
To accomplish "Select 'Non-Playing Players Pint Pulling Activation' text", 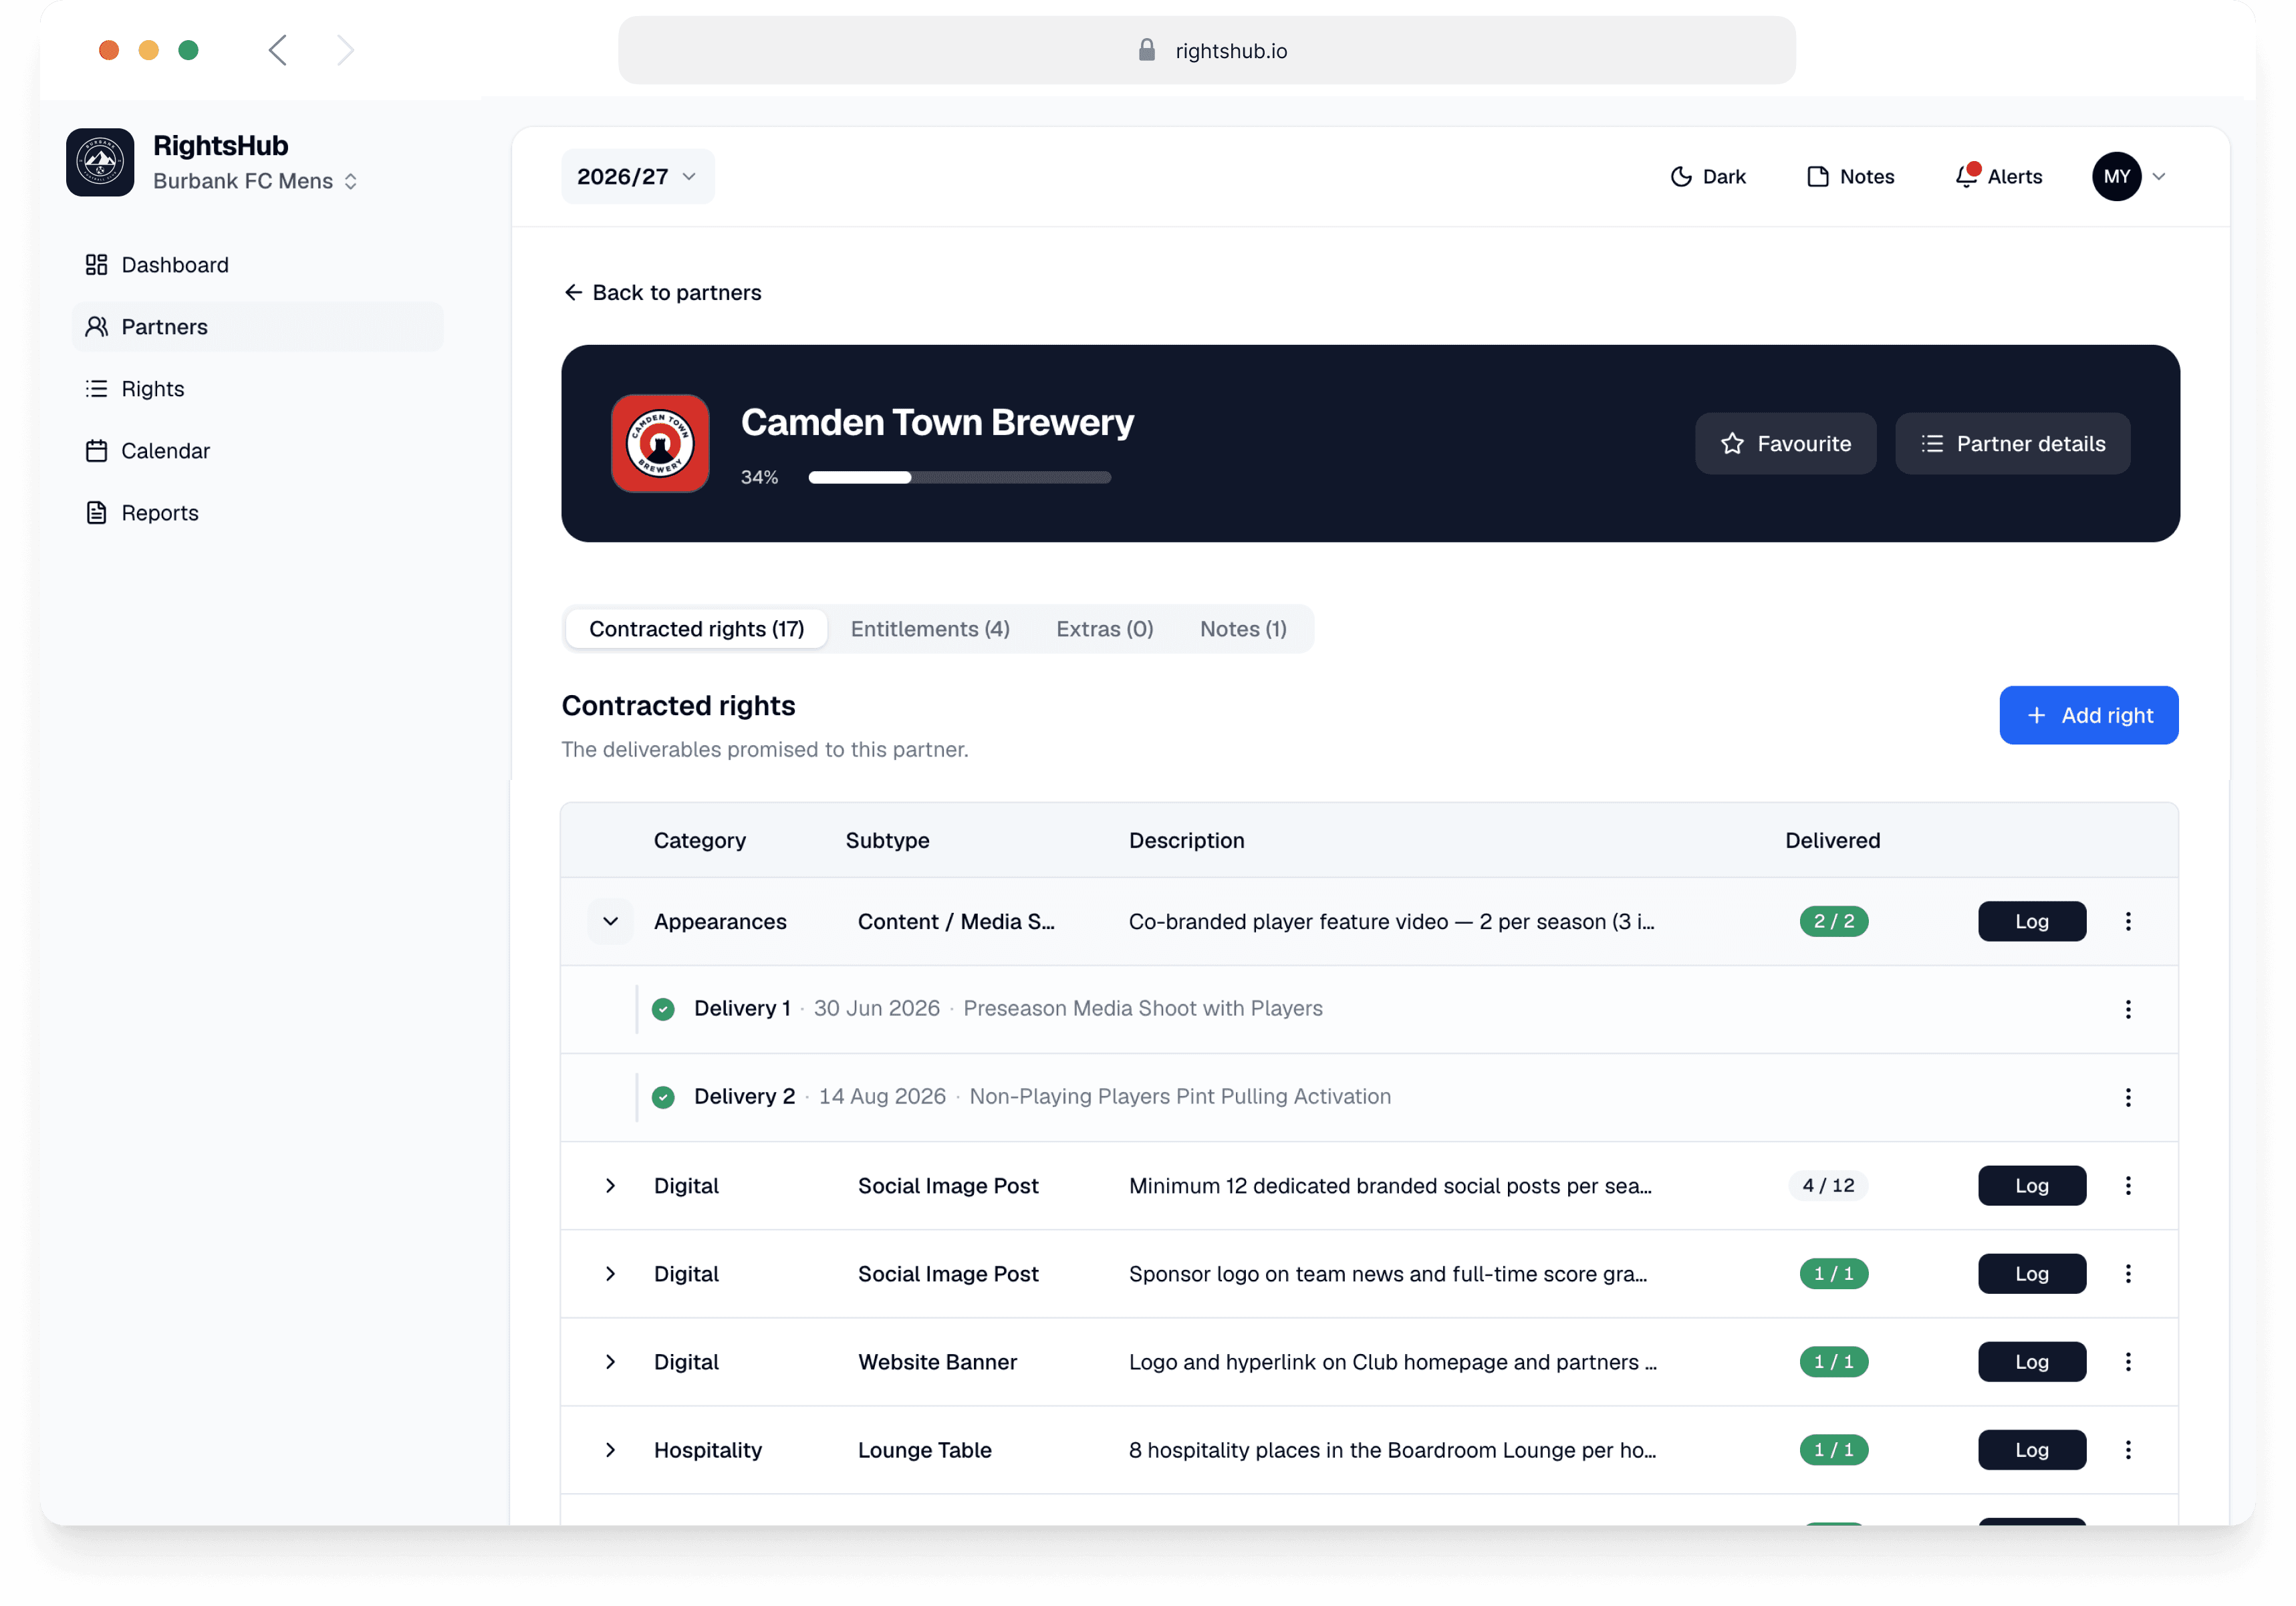I will coord(1180,1096).
